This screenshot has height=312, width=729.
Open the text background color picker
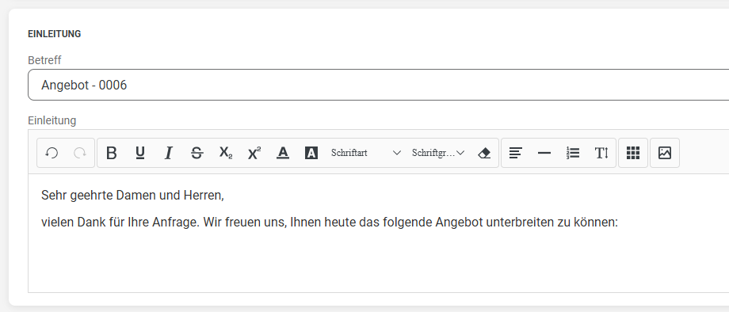pos(311,153)
